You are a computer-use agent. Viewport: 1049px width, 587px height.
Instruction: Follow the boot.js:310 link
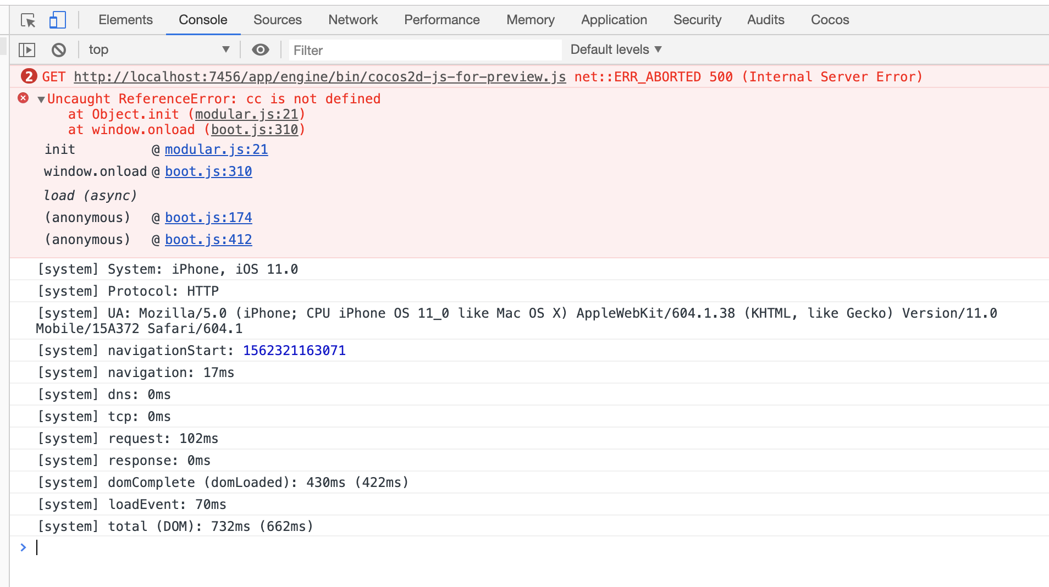click(x=208, y=171)
